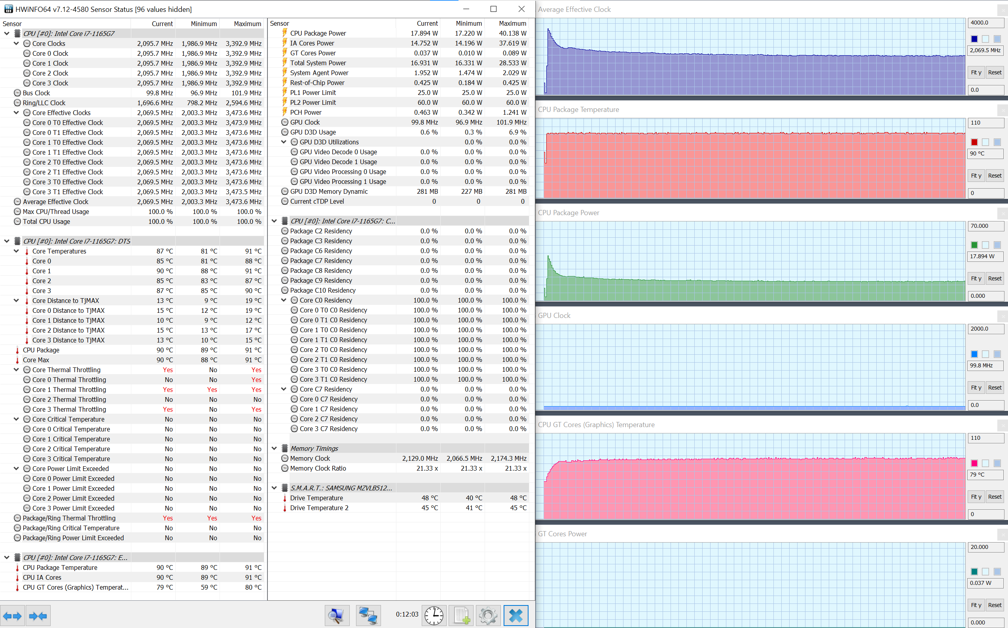Viewport: 1008px width, 628px height.
Task: Click red swatch of CPU Package Temperature
Action: tap(974, 142)
